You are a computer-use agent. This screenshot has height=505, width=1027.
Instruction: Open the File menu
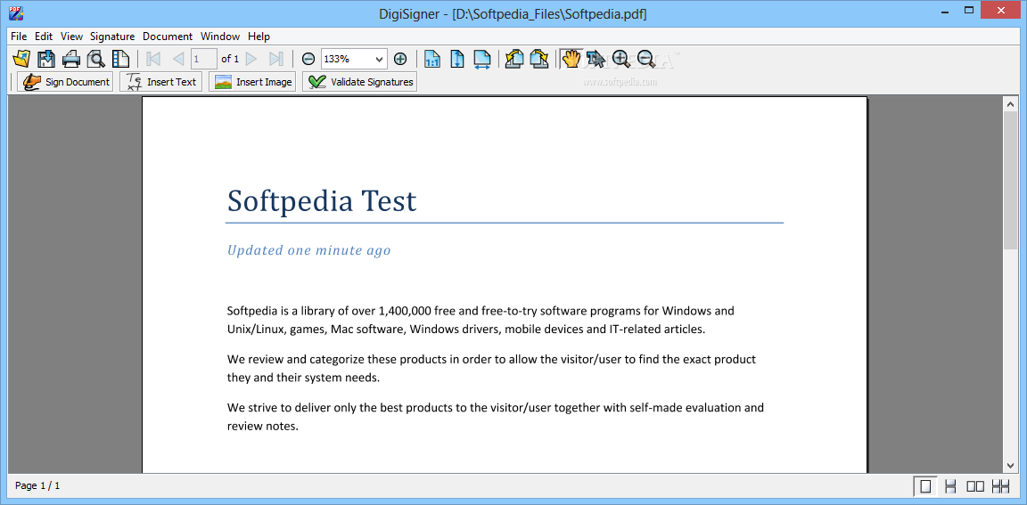pyautogui.click(x=19, y=37)
